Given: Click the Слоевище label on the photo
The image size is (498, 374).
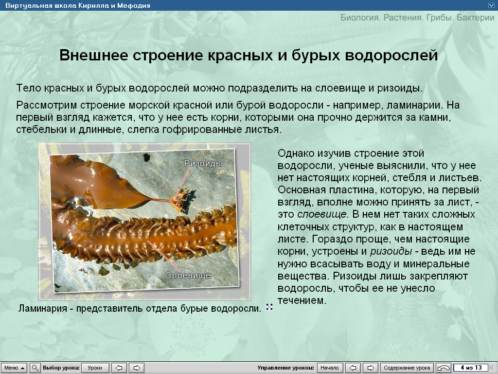Looking at the screenshot, I should pos(188,275).
